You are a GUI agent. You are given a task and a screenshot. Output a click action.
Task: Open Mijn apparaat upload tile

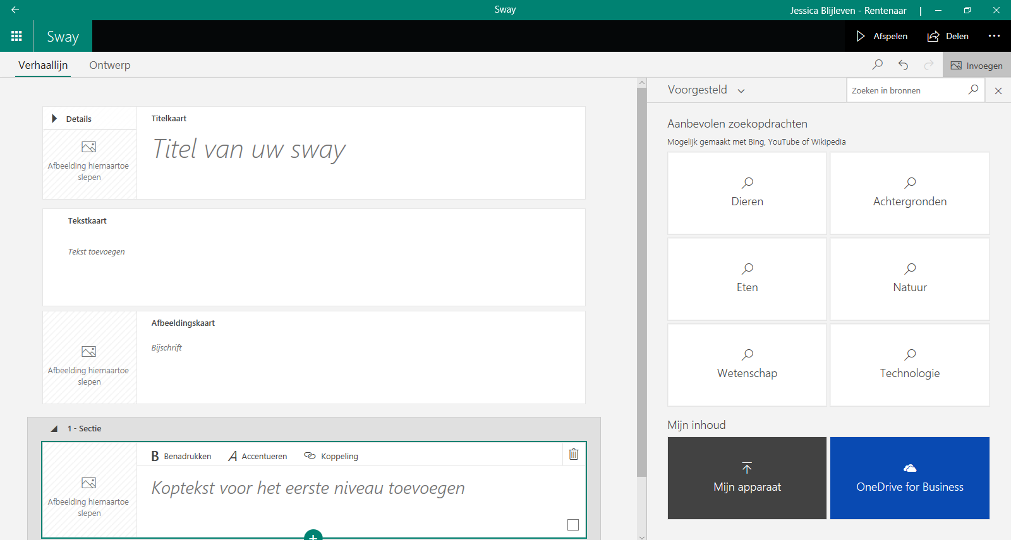click(747, 478)
